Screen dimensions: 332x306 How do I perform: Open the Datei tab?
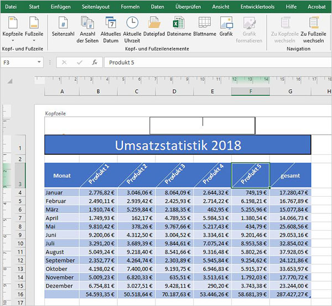11,7
